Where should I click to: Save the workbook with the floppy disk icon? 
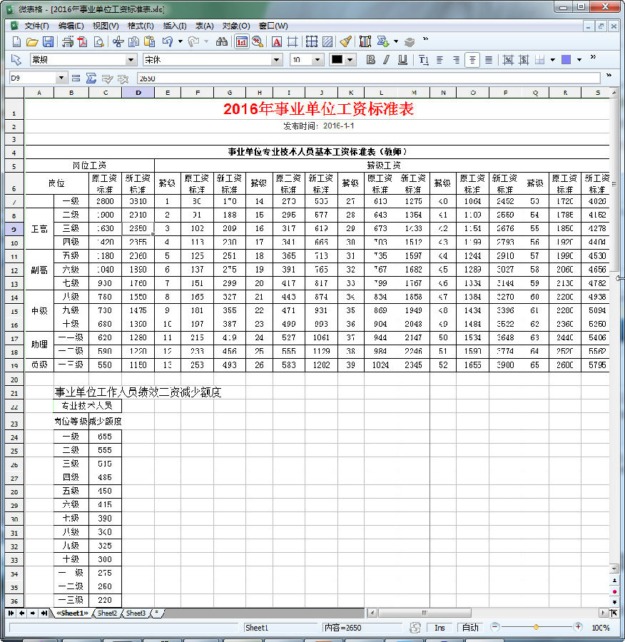click(x=49, y=41)
